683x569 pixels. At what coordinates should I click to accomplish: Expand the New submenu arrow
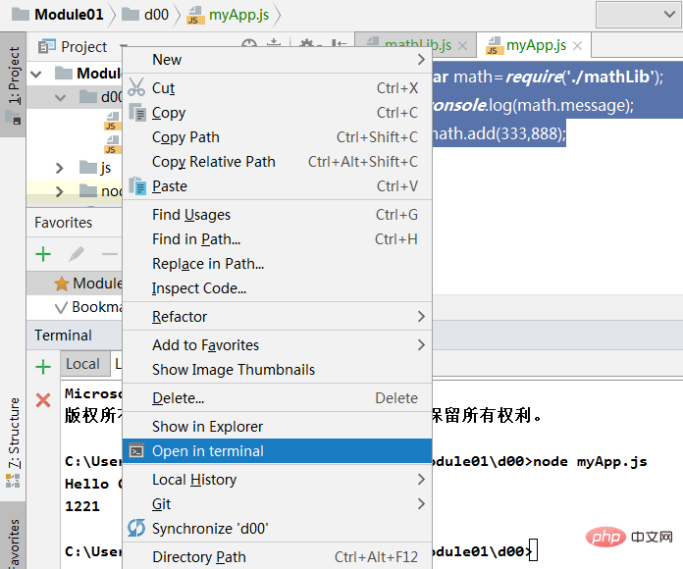tap(421, 59)
